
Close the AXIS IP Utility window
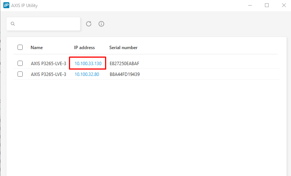click(284, 6)
